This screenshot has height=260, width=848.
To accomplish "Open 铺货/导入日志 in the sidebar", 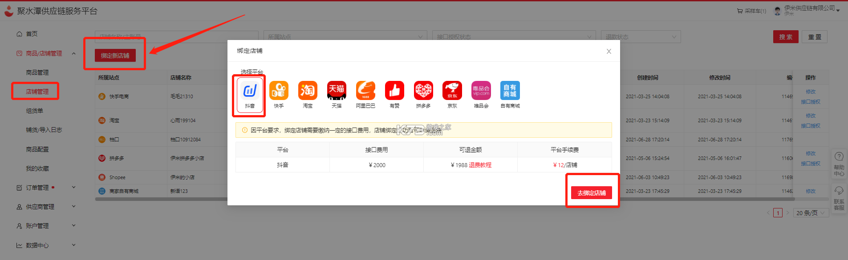I will click(x=44, y=130).
